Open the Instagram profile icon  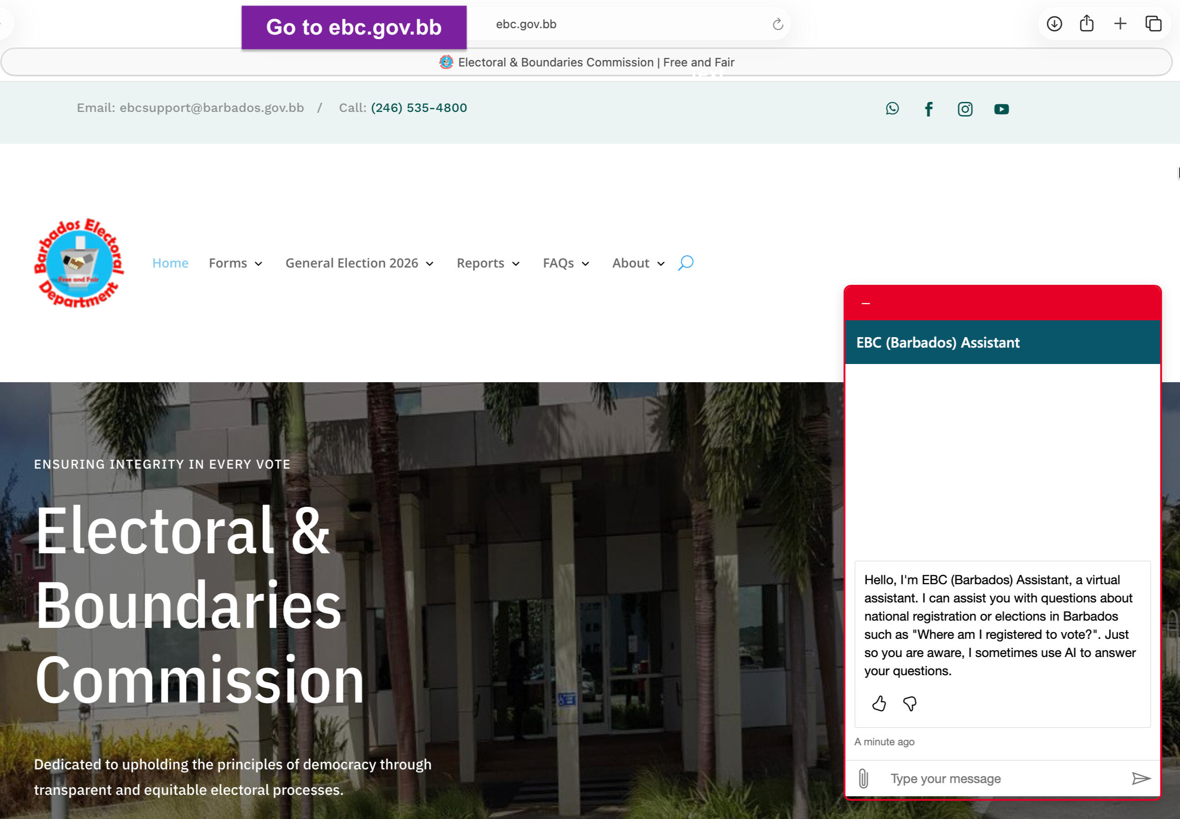click(x=964, y=109)
